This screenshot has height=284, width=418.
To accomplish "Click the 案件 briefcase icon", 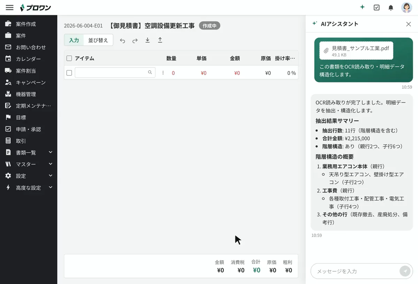I will 8,35.
